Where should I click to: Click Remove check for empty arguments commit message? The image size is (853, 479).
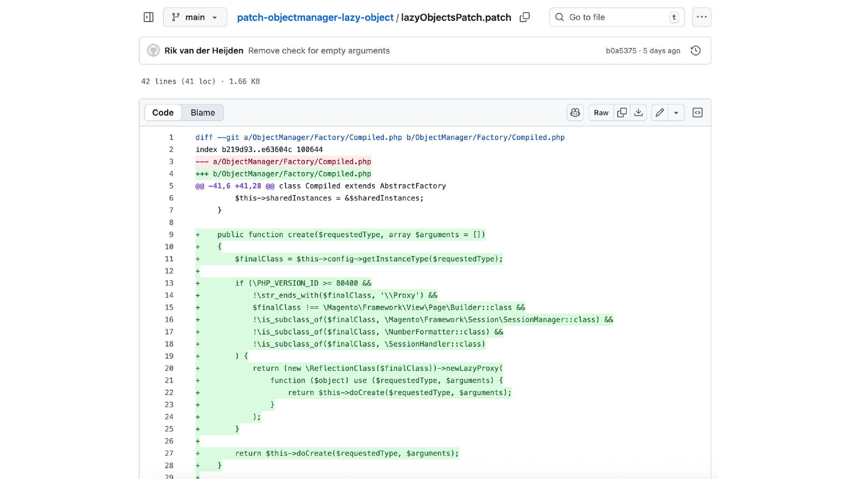click(319, 51)
